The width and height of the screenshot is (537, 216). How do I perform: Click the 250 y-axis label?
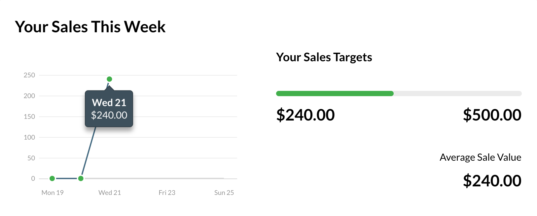coord(29,75)
